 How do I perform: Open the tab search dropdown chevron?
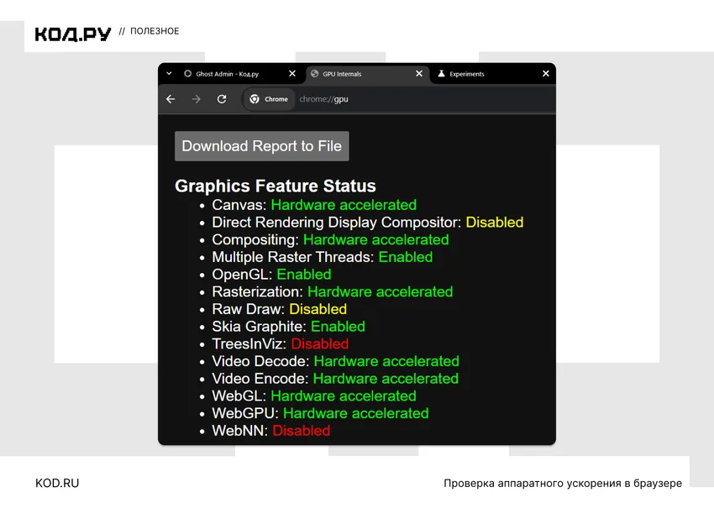(169, 73)
